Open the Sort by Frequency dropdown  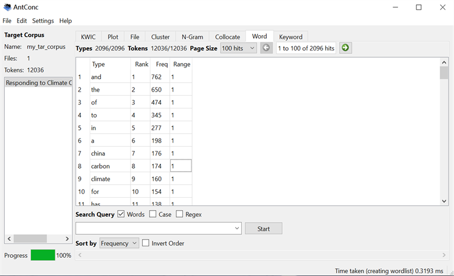pyautogui.click(x=119, y=243)
